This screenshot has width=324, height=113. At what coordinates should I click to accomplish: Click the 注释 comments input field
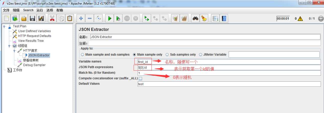[x=204, y=43]
